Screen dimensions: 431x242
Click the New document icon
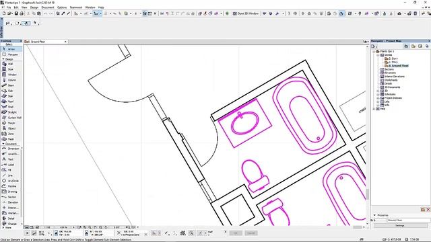tap(4, 13)
